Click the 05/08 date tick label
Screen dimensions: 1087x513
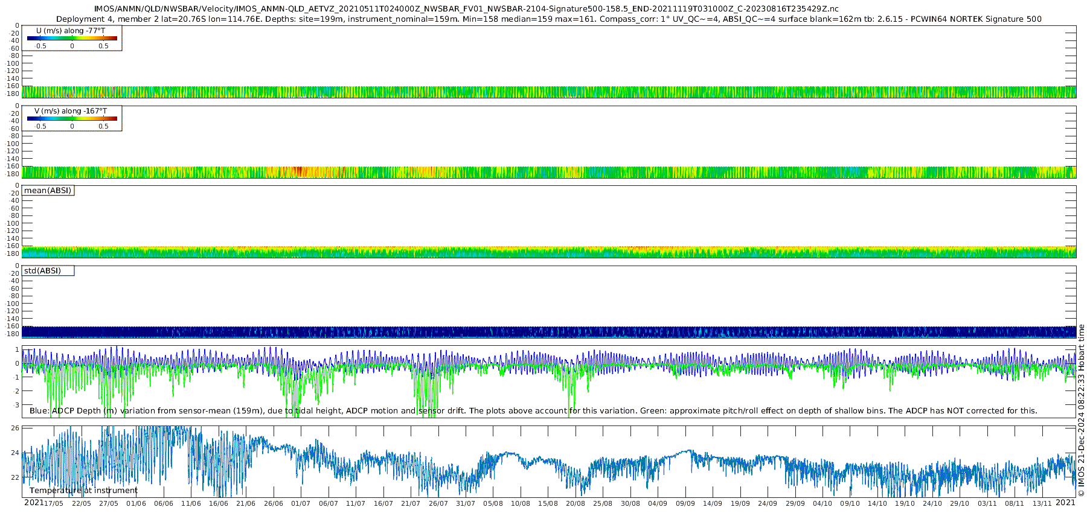pos(493,503)
